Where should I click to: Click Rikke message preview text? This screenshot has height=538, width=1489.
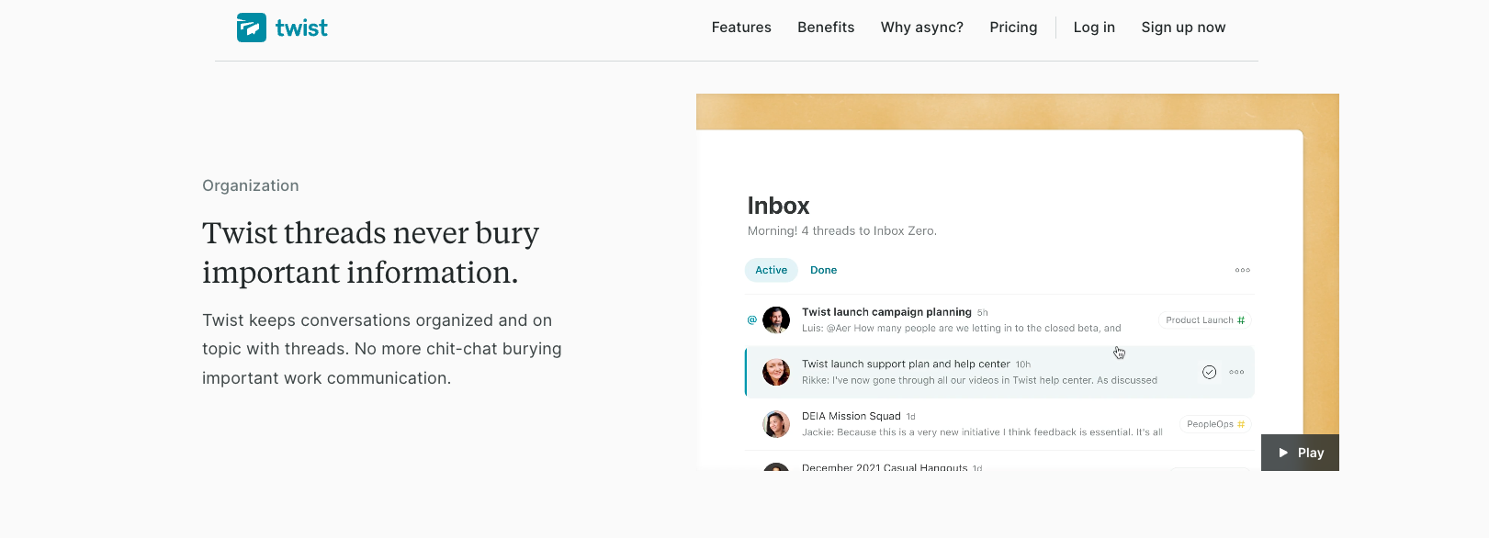(x=979, y=380)
